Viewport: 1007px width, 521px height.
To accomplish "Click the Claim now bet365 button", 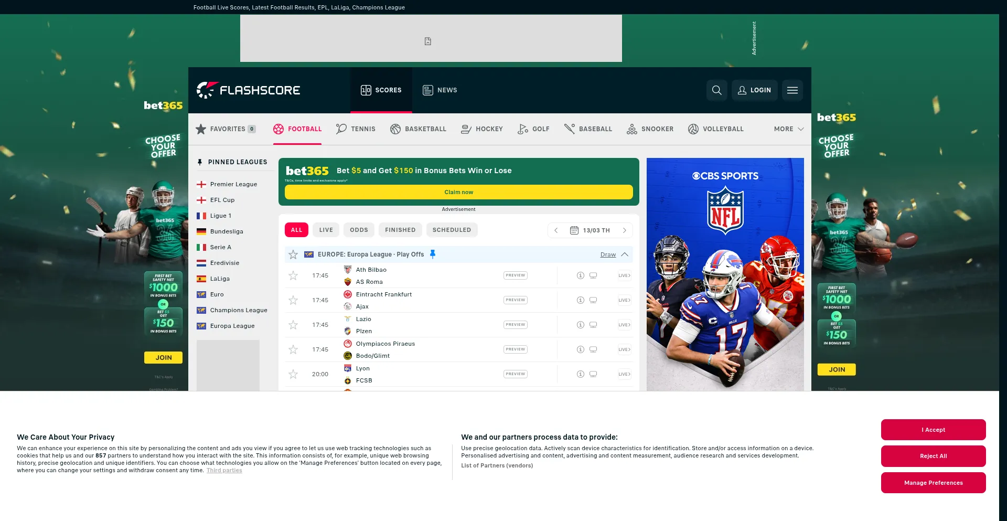I will pyautogui.click(x=459, y=192).
